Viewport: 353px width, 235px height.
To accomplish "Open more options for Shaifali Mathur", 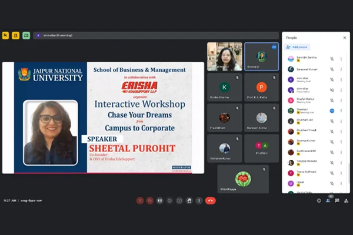I will pos(341,100).
